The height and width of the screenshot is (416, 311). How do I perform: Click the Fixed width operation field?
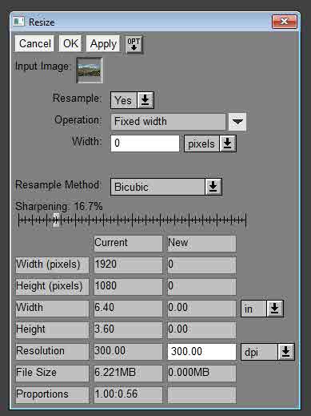168,122
